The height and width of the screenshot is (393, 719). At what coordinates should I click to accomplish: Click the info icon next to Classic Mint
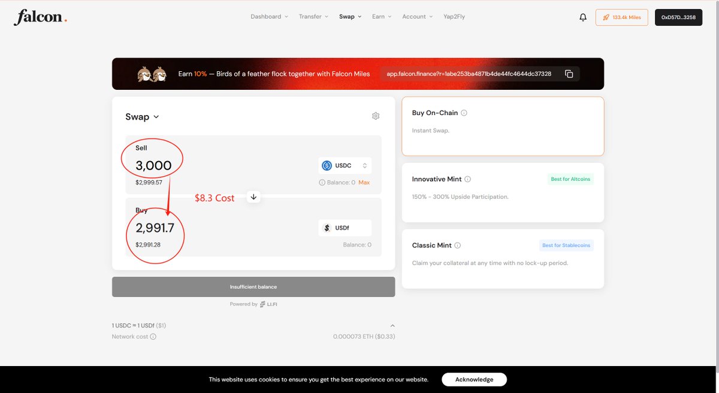(x=458, y=246)
